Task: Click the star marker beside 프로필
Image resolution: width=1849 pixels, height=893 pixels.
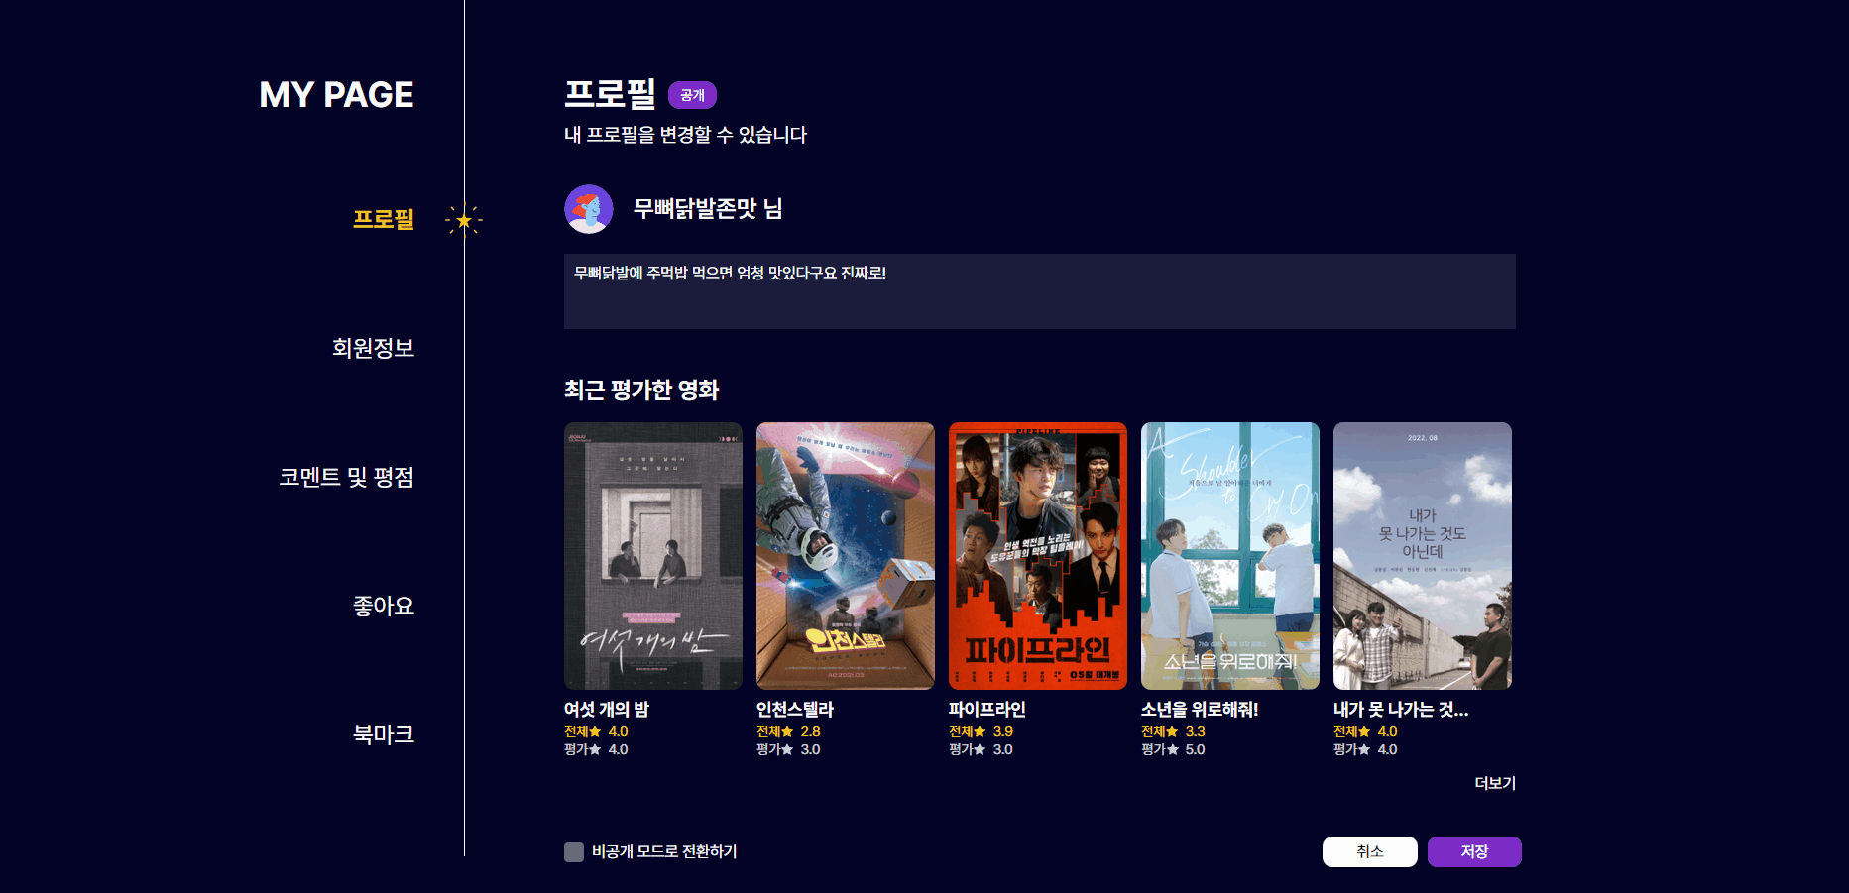Action: point(464,220)
